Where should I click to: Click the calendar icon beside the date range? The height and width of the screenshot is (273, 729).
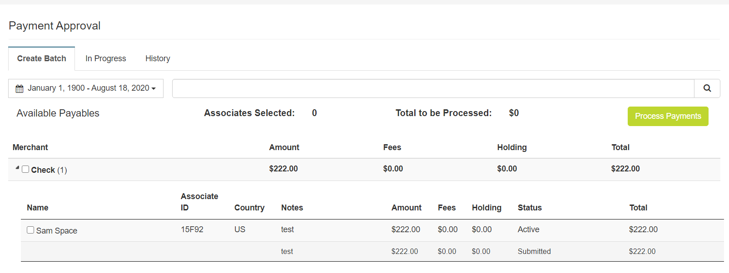tap(20, 88)
